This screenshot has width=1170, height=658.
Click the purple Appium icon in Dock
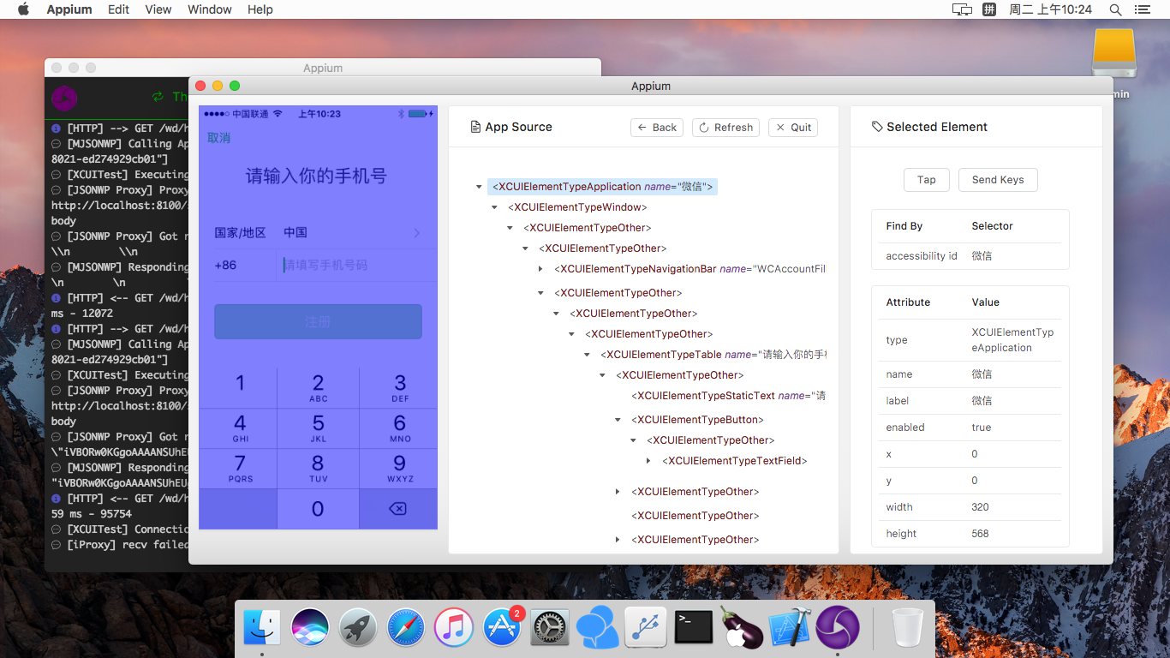[x=838, y=627]
